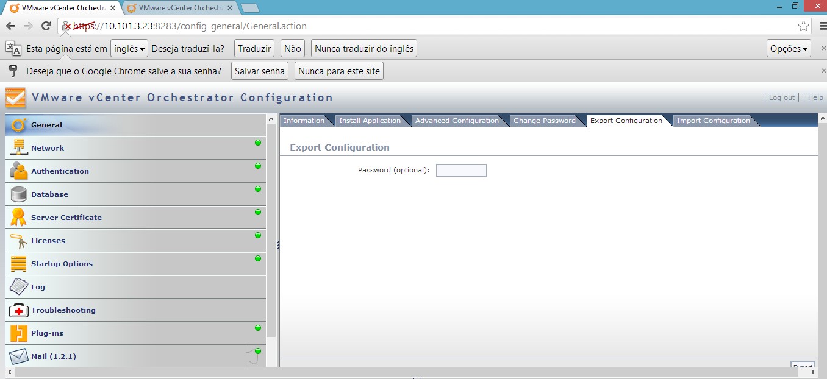Click the Authentication users icon

pyautogui.click(x=19, y=171)
